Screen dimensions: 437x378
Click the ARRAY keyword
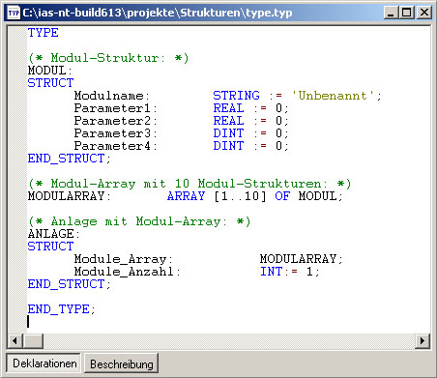tap(186, 196)
